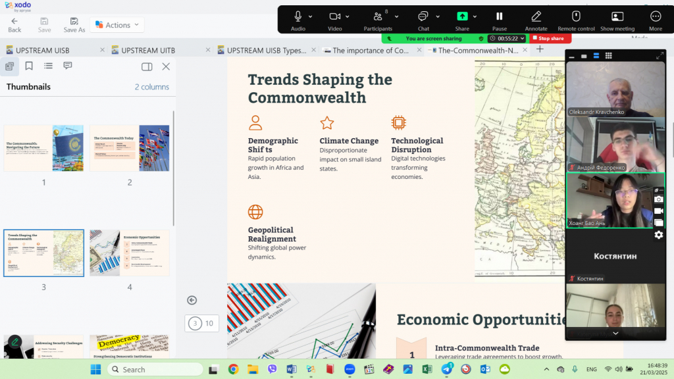This screenshot has width=674, height=379.
Task: Change the 2 columns thumbnail layout
Action: tap(152, 87)
